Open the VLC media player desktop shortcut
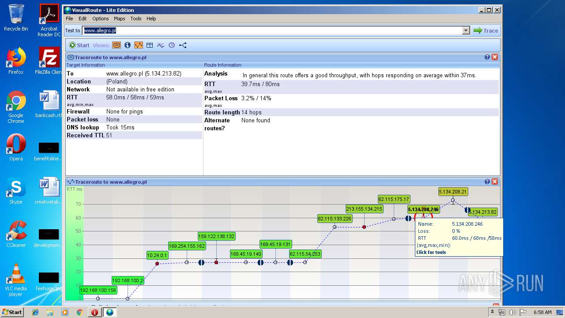Viewport: 565px width, 318px height. (x=16, y=280)
